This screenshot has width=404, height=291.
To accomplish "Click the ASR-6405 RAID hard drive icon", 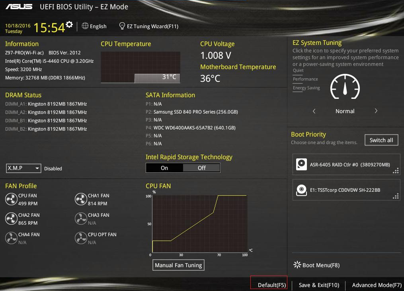I will click(x=301, y=164).
